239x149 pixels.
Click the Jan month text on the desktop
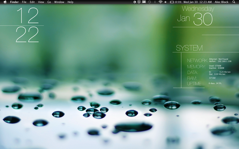click(x=183, y=18)
